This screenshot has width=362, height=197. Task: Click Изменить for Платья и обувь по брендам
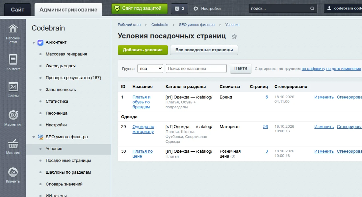tap(324, 97)
